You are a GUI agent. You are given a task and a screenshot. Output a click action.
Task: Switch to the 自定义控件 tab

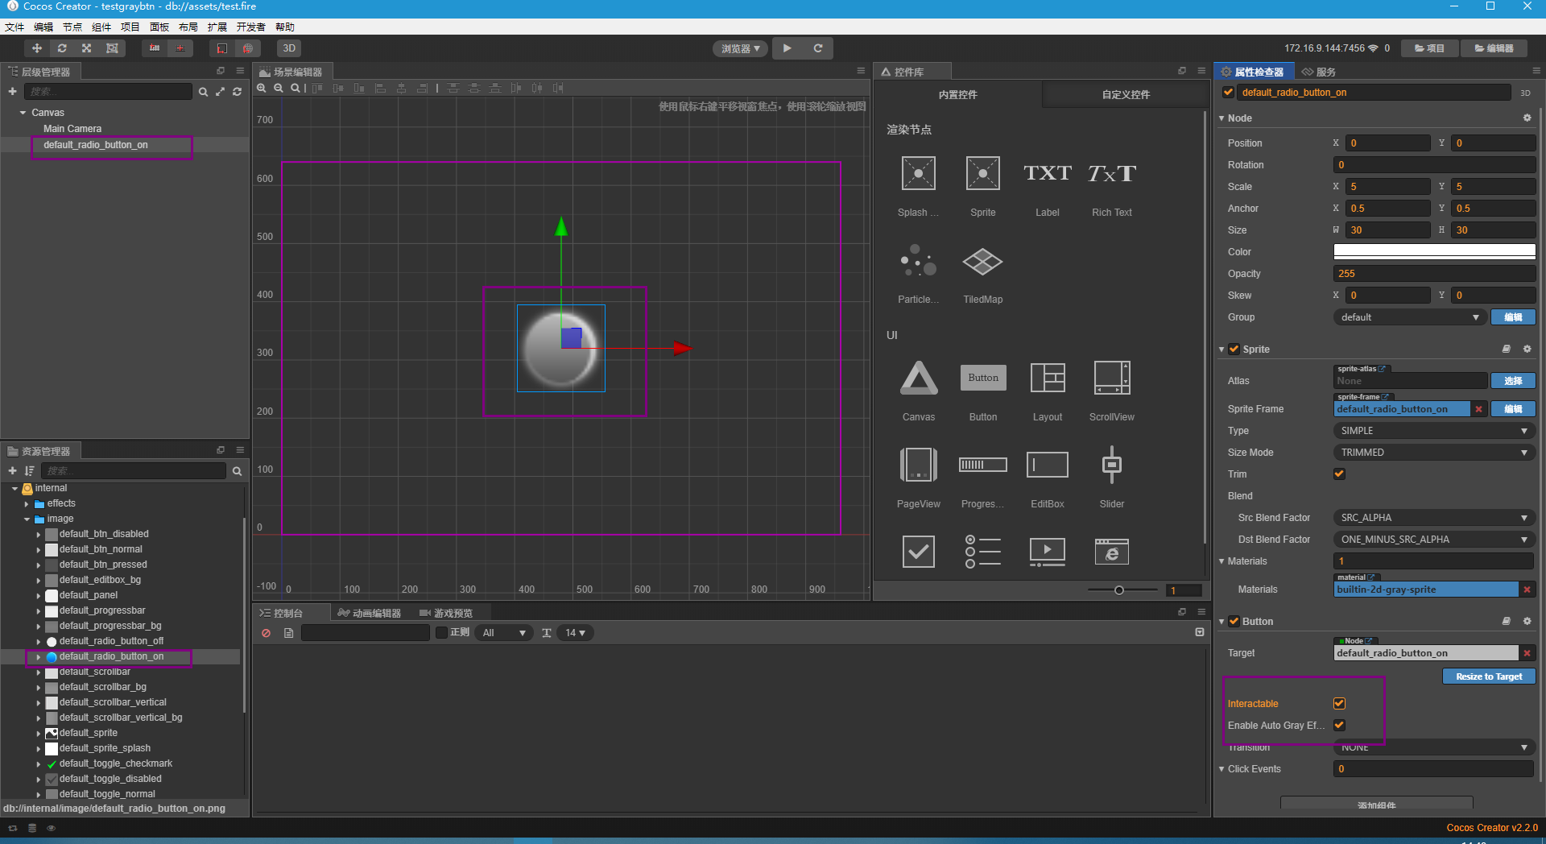(1126, 94)
